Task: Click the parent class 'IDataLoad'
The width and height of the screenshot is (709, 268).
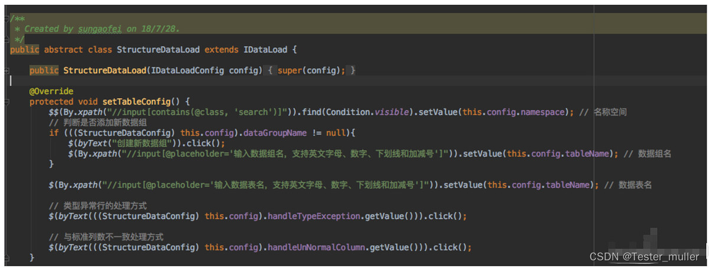Action: point(265,49)
